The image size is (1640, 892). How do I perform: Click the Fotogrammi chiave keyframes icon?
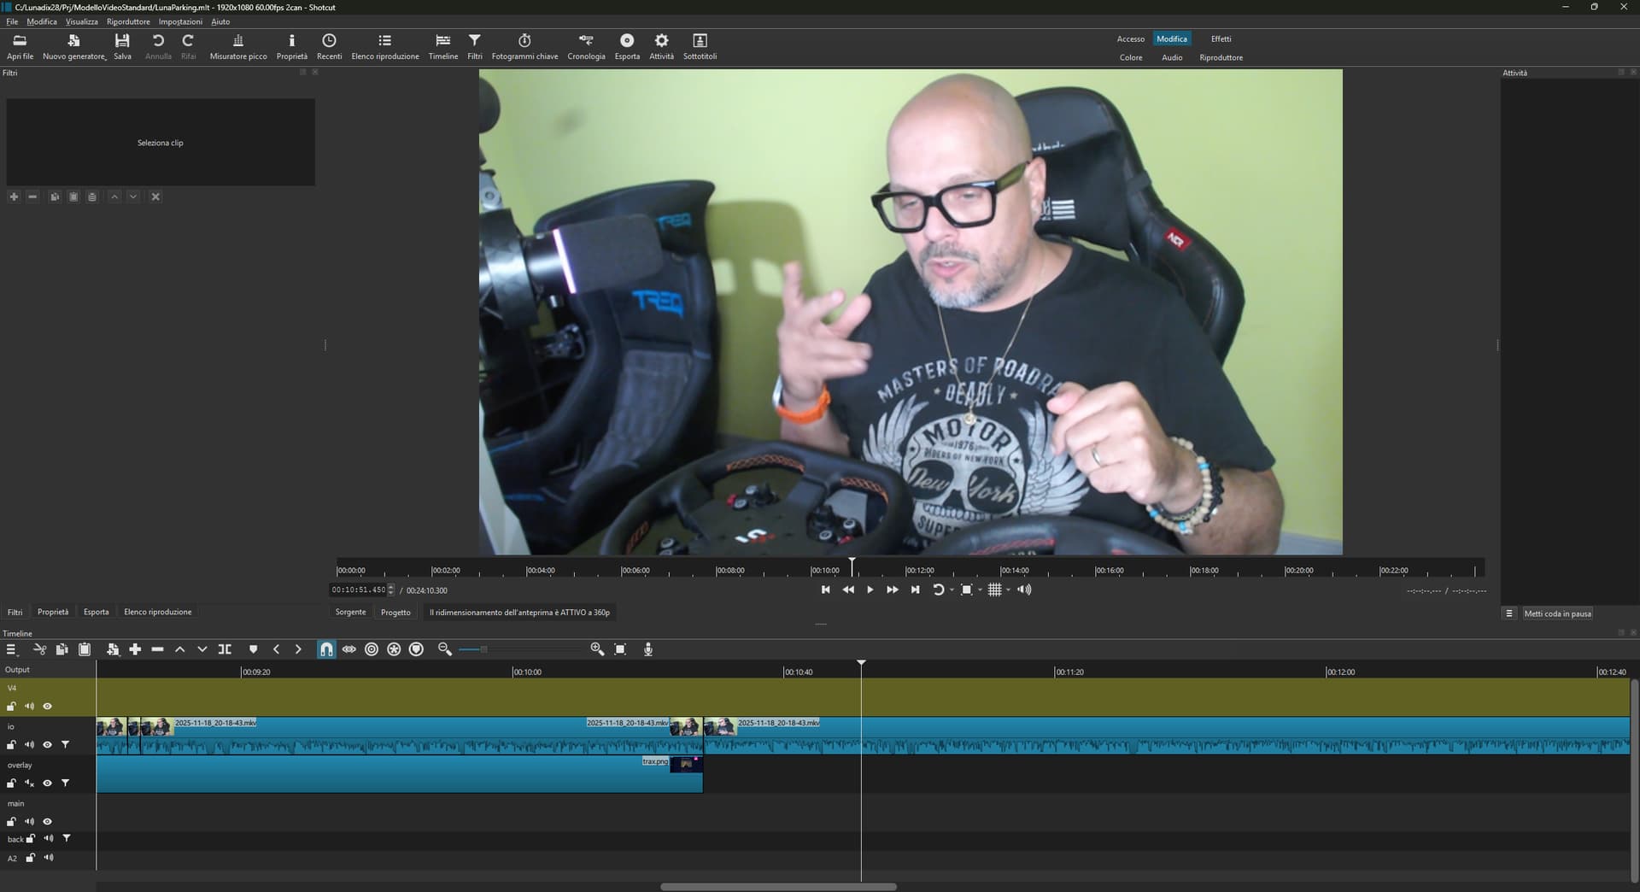pos(524,46)
